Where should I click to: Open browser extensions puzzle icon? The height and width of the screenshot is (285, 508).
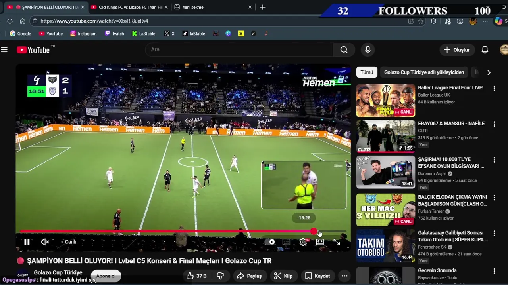(x=433, y=21)
